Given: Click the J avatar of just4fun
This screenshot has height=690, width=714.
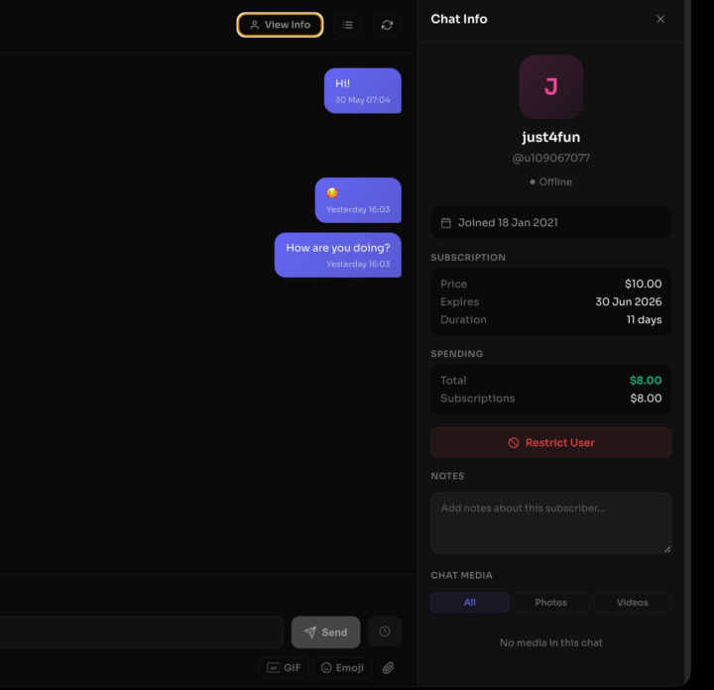Looking at the screenshot, I should tap(551, 87).
